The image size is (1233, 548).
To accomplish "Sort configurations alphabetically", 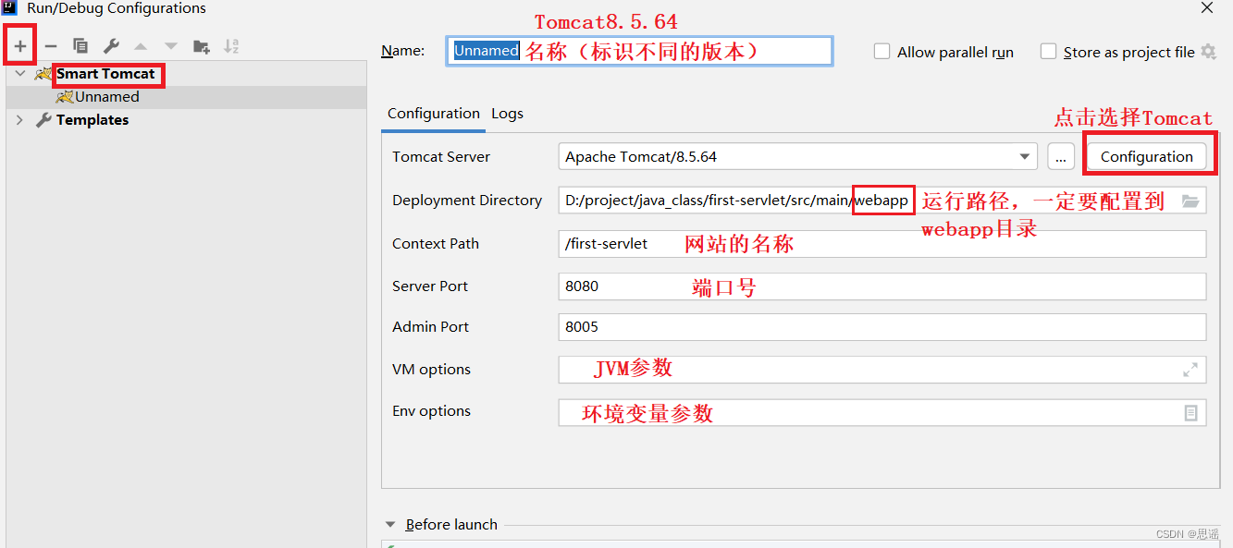I will 231,46.
